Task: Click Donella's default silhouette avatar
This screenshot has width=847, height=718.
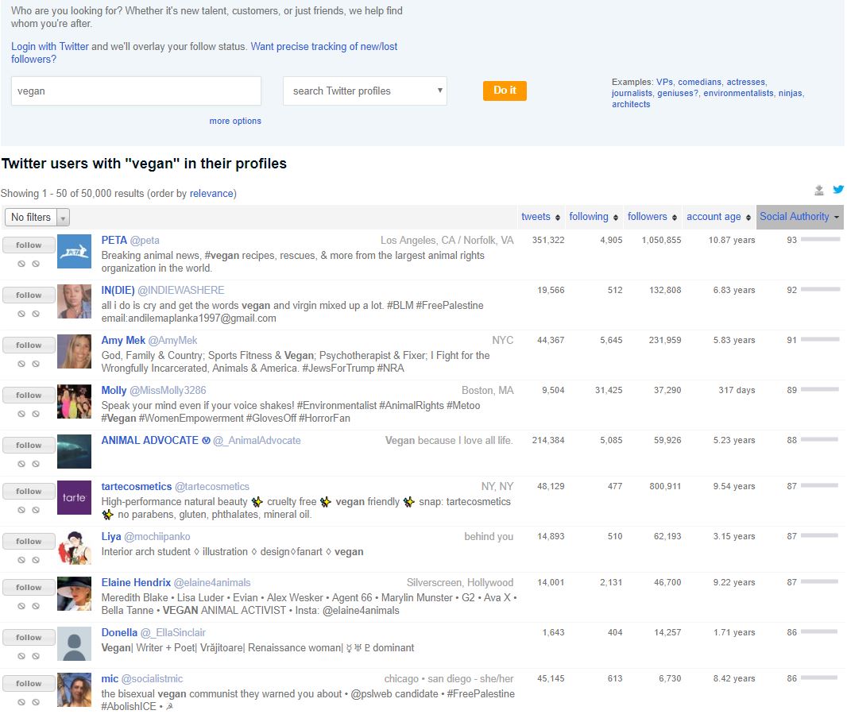Action: [74, 644]
